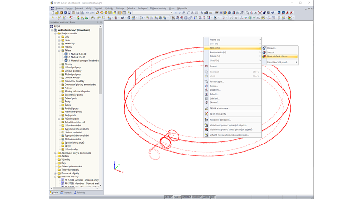The image size is (363, 199).
Task: Expand the Materiály tree node
Action: (x=59, y=44)
